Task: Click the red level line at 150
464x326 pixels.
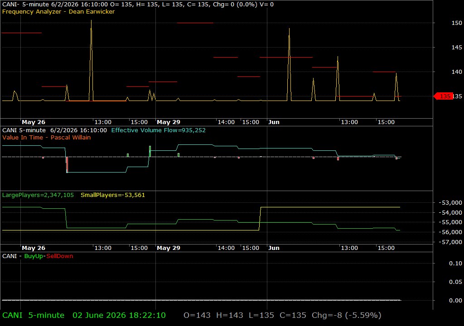Action: 195,23
